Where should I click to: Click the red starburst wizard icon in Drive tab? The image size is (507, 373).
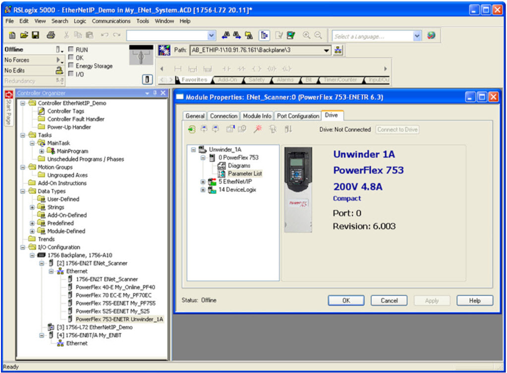[x=258, y=129]
